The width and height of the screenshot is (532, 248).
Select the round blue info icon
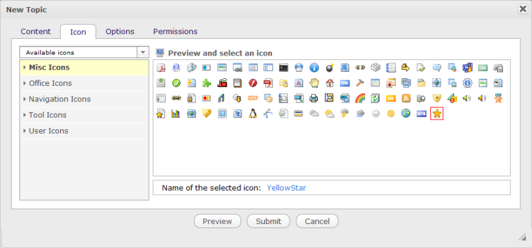[x=314, y=67]
